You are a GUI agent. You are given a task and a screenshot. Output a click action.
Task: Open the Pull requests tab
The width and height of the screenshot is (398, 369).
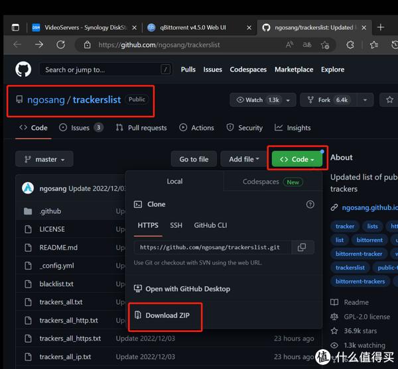(141, 128)
